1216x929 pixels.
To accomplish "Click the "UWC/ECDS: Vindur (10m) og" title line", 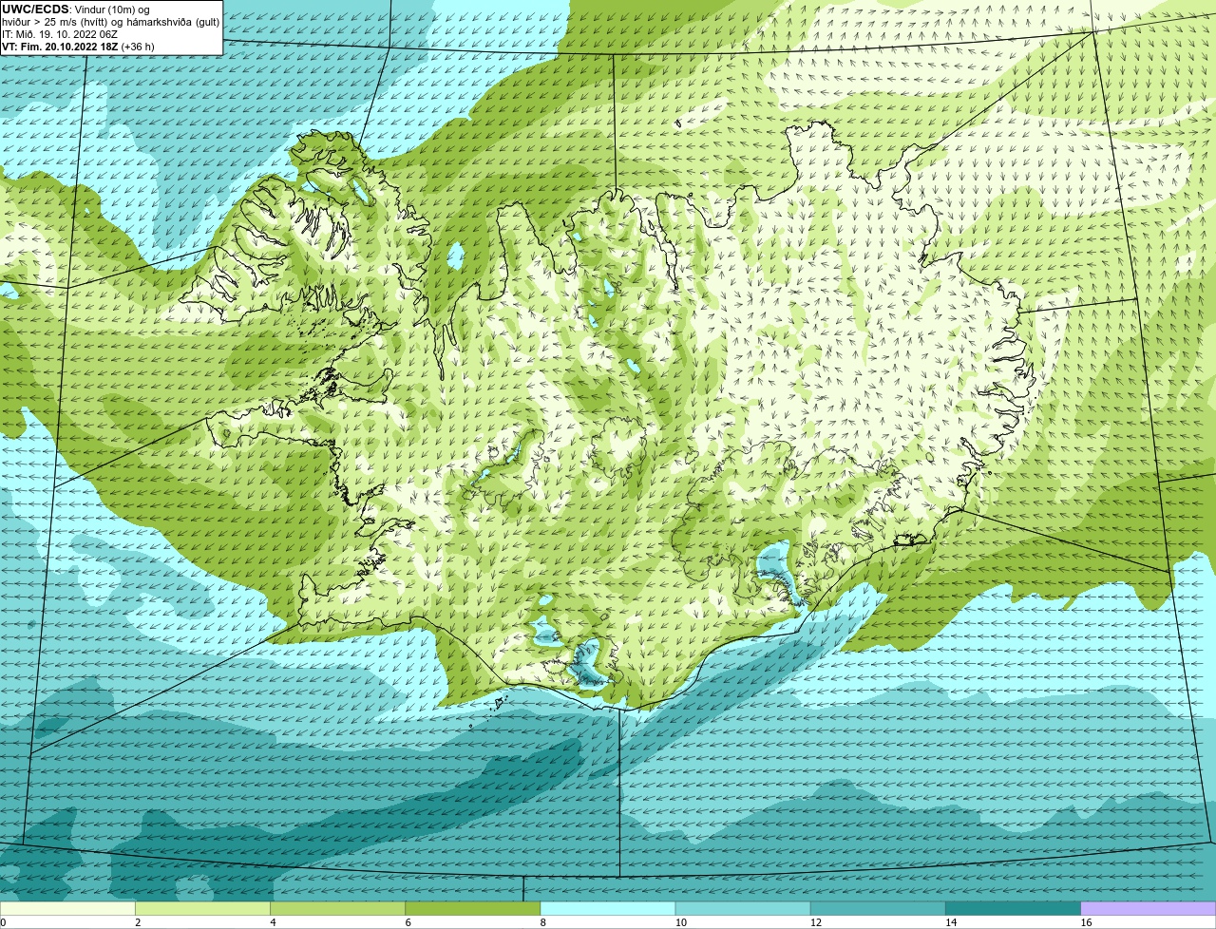I will (76, 9).
